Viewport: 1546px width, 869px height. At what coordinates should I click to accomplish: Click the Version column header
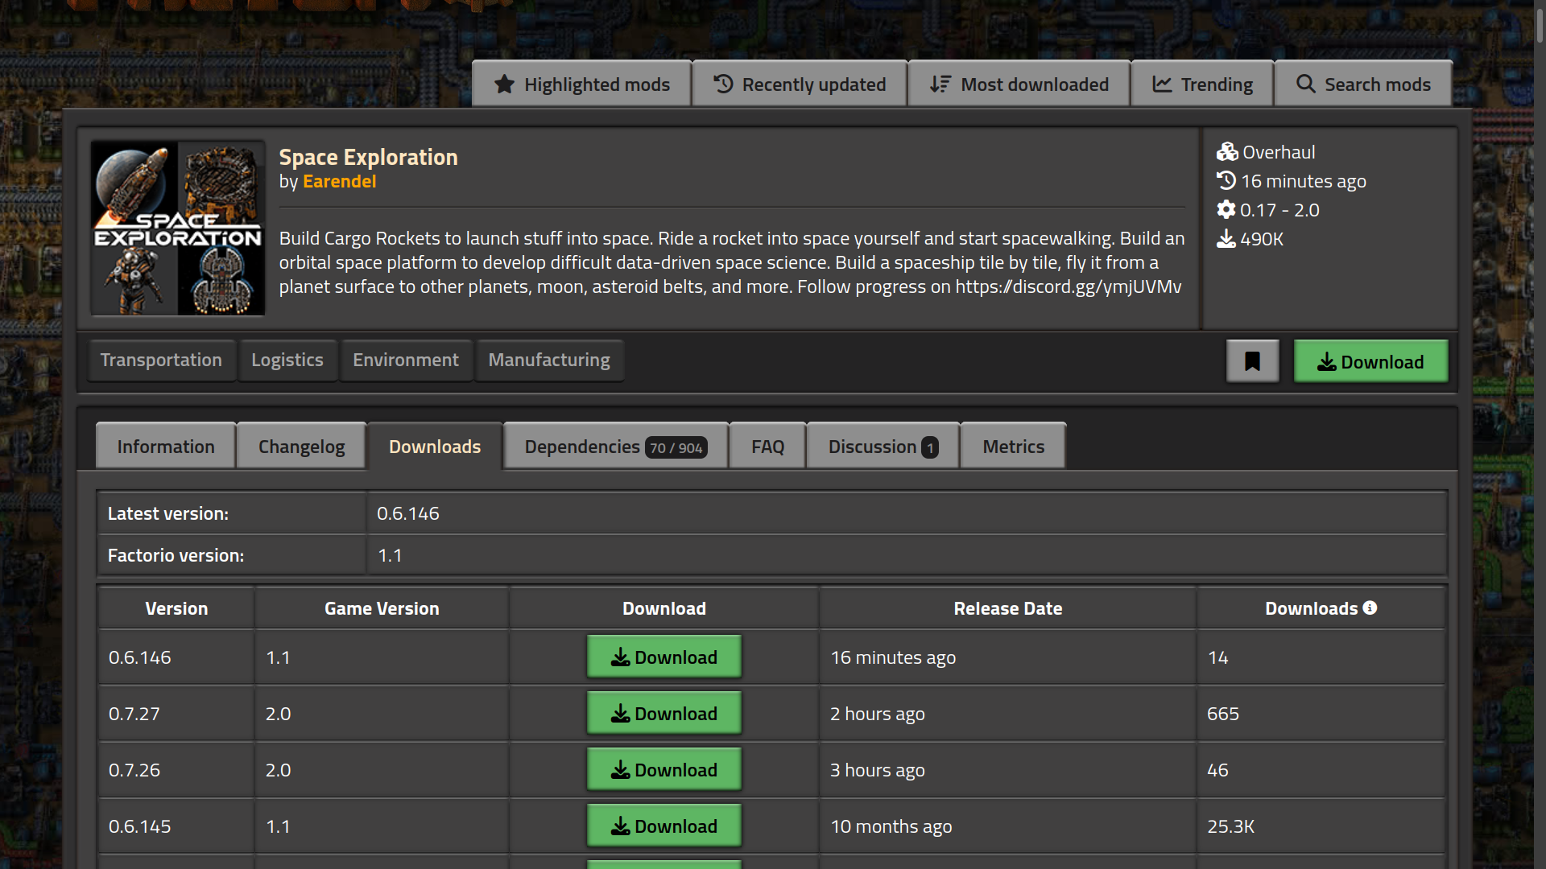click(x=176, y=608)
